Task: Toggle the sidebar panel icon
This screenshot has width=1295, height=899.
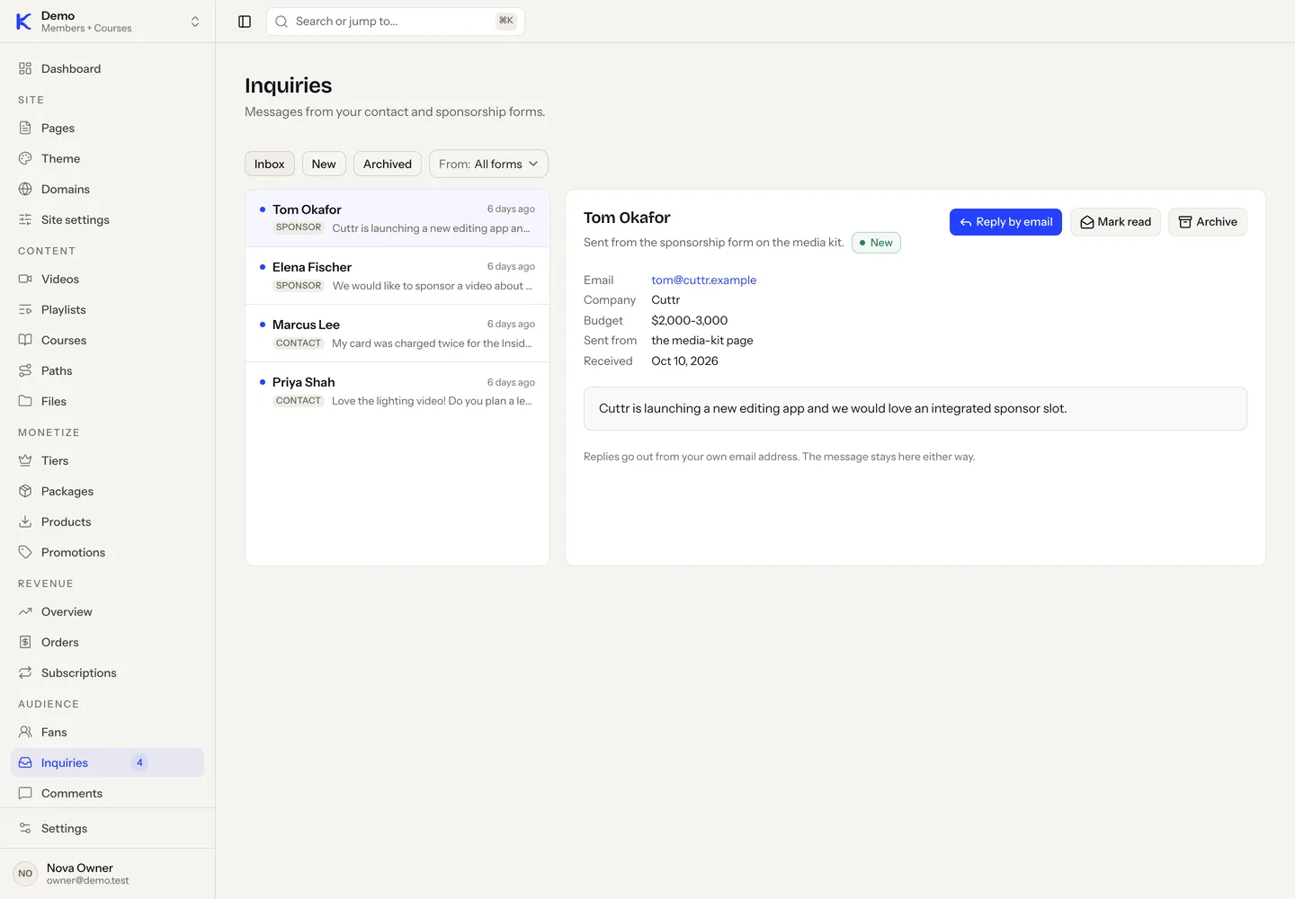Action: pos(245,22)
